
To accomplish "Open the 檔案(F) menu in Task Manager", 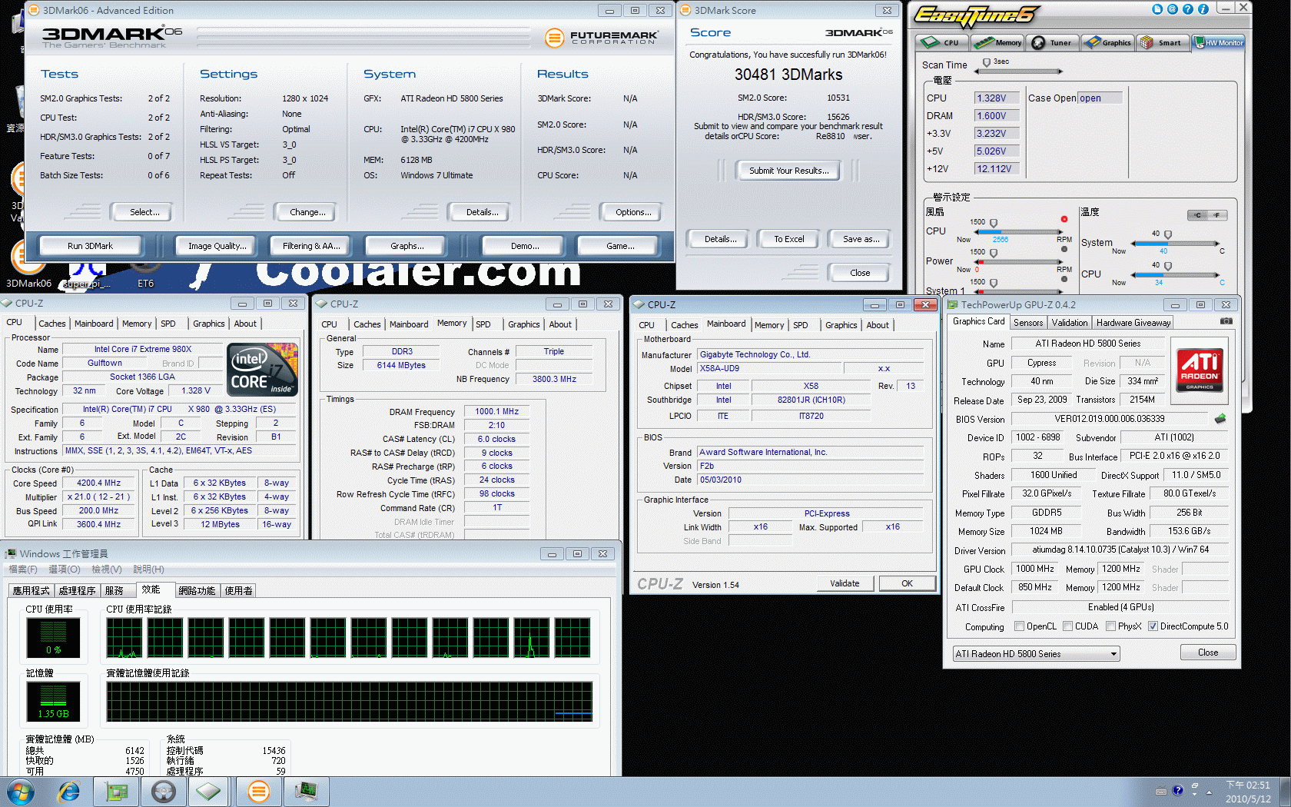I will tap(22, 570).
